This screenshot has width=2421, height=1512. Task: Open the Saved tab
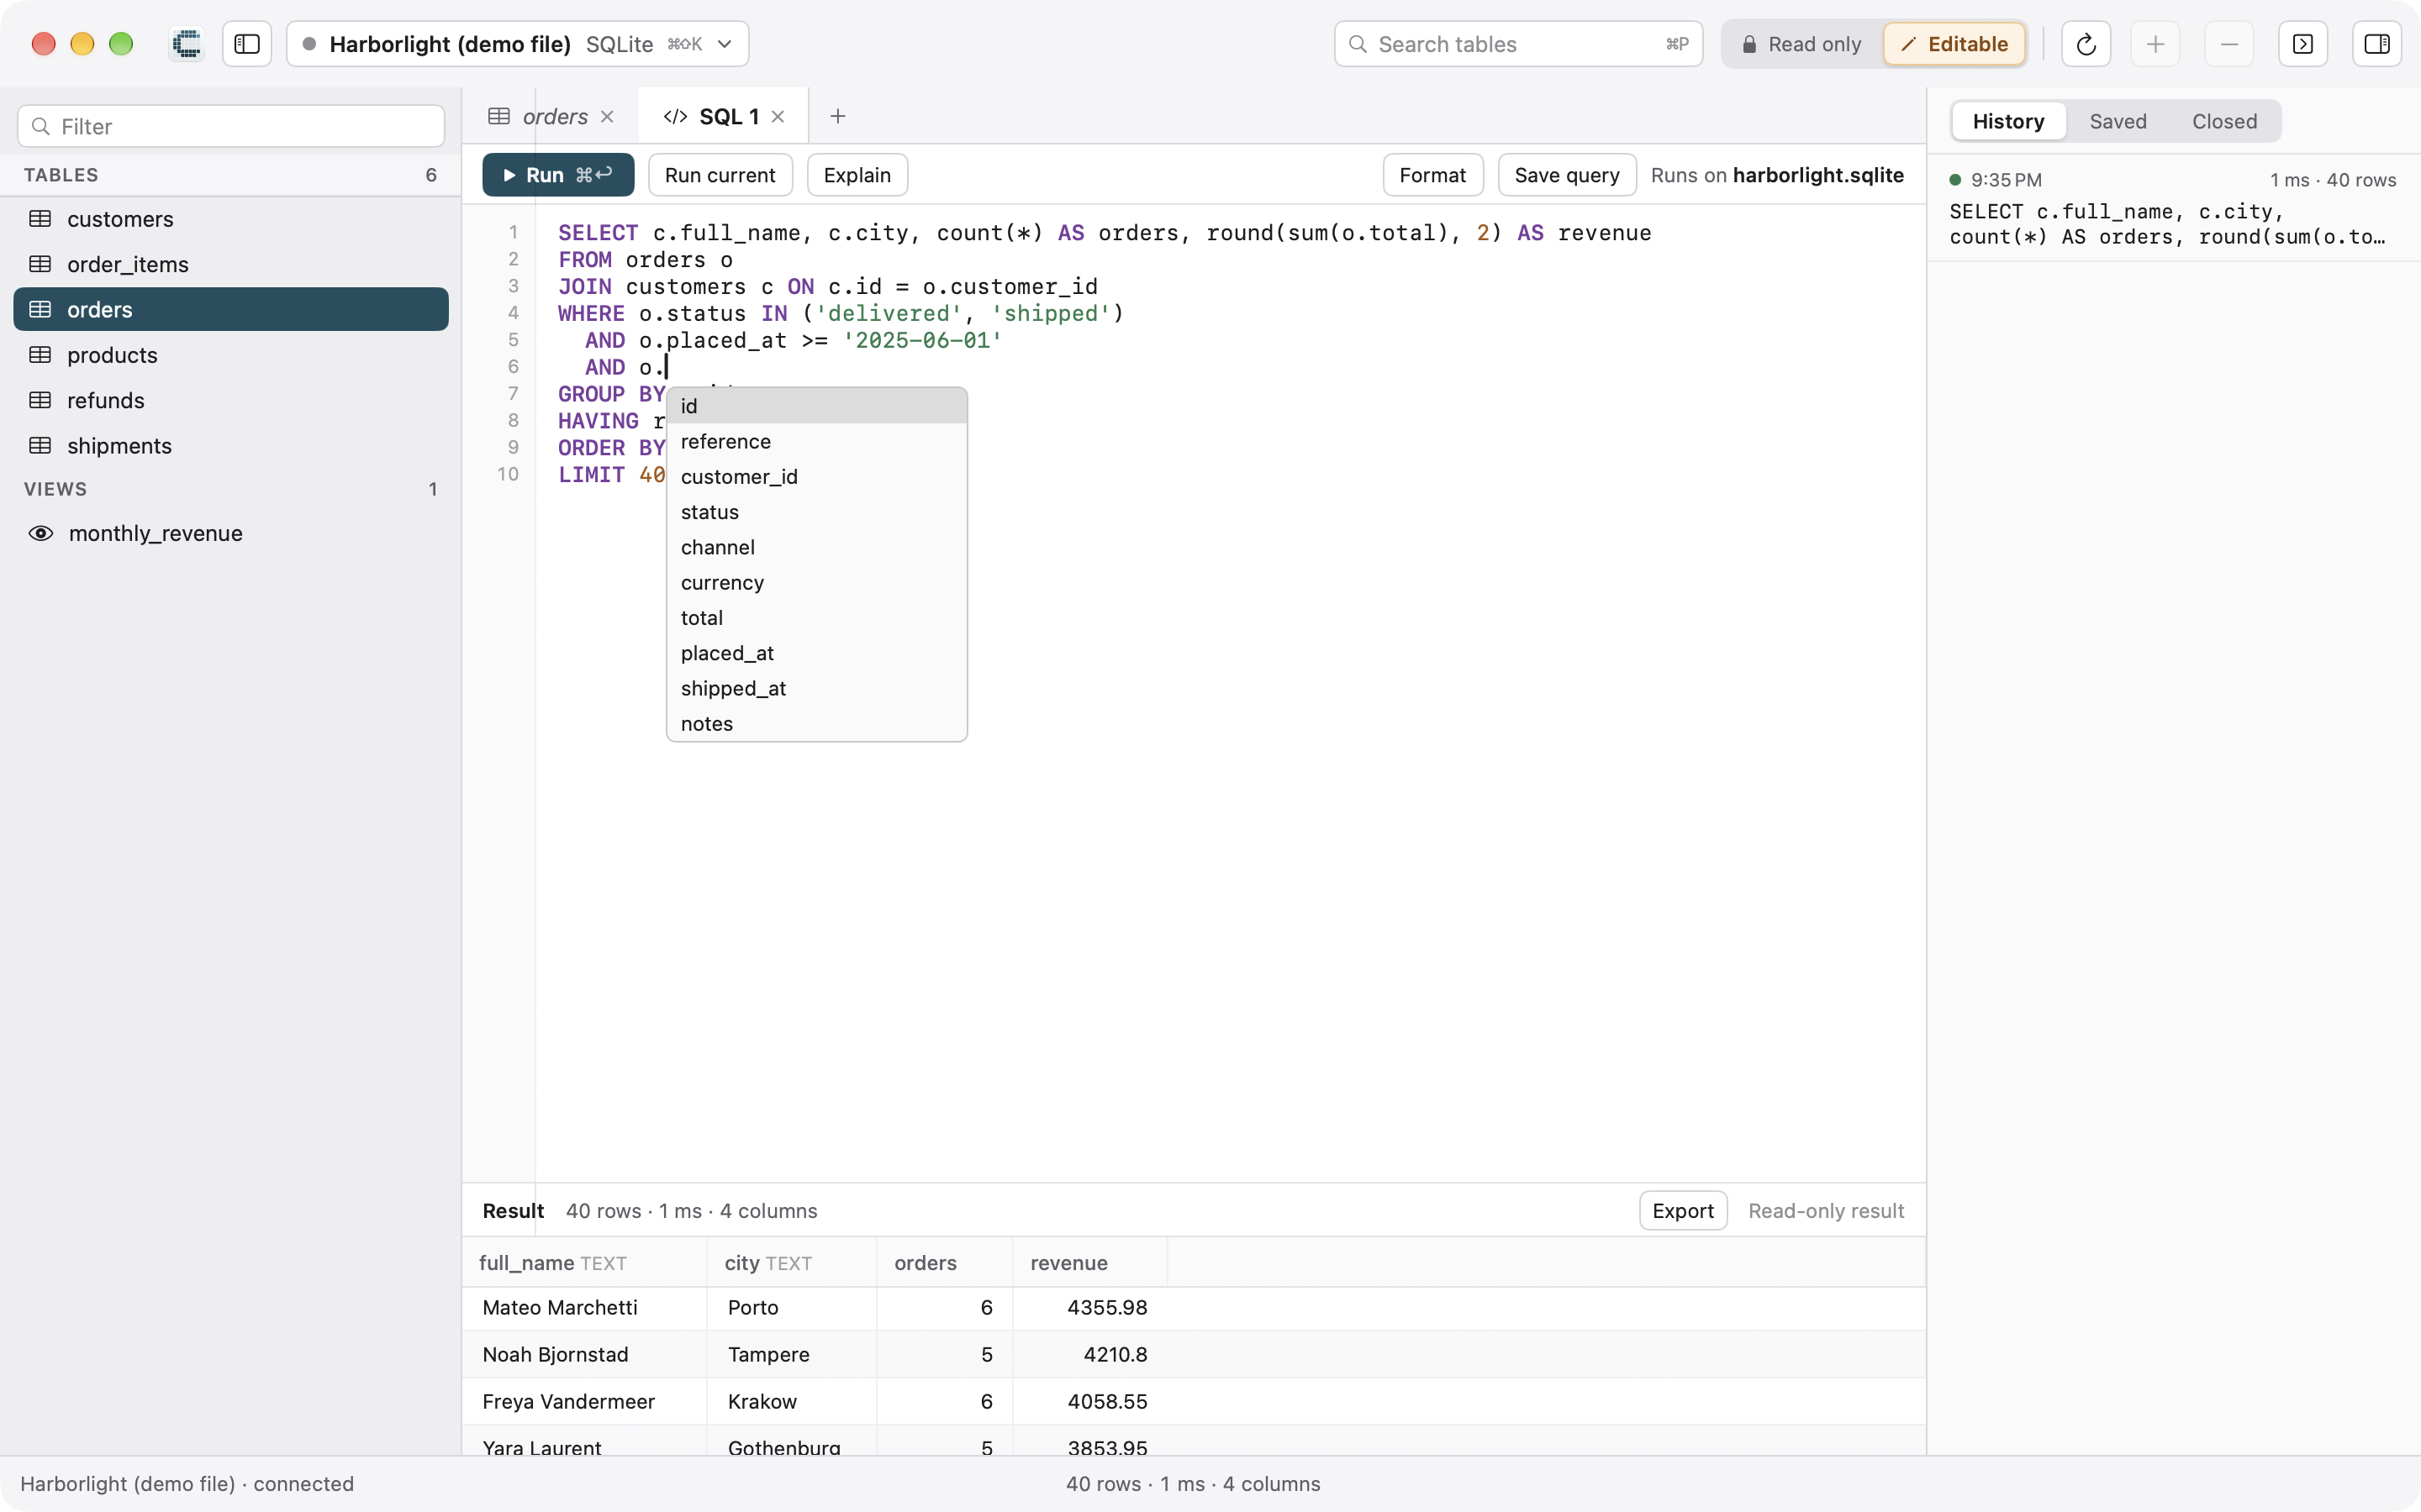click(x=2118, y=121)
